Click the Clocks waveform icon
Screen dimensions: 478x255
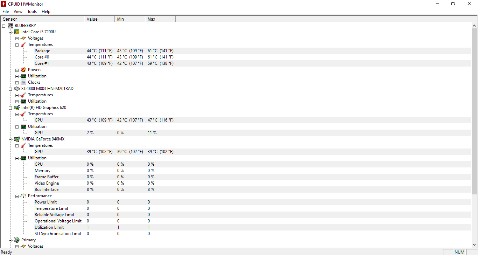click(23, 82)
